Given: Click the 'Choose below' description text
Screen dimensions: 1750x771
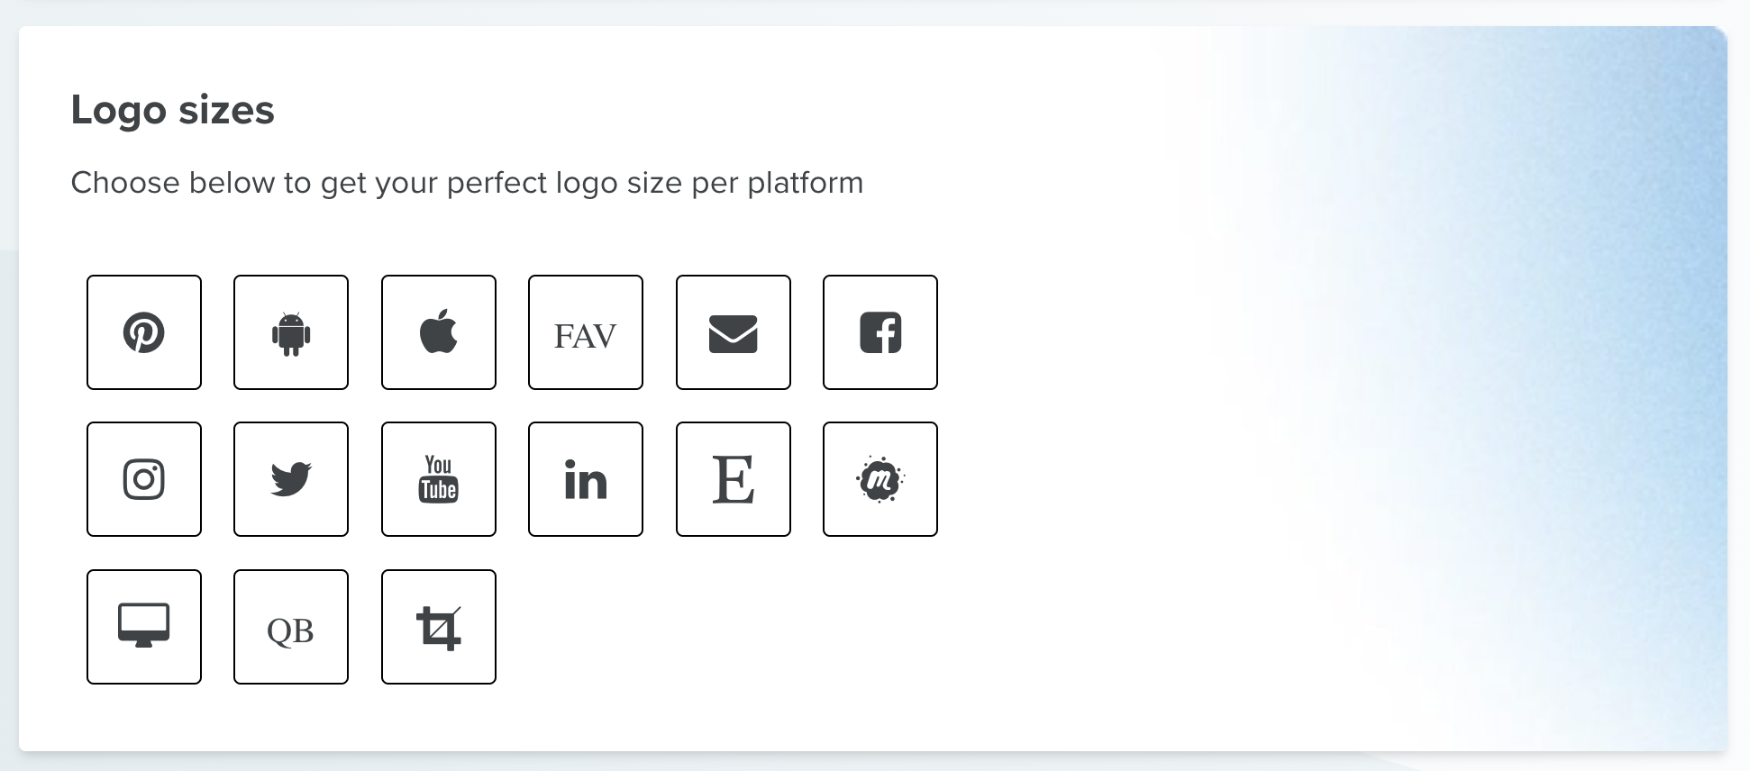Looking at the screenshot, I should coord(467,183).
